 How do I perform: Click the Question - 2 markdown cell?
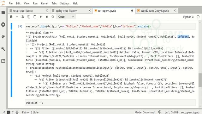(110, 103)
